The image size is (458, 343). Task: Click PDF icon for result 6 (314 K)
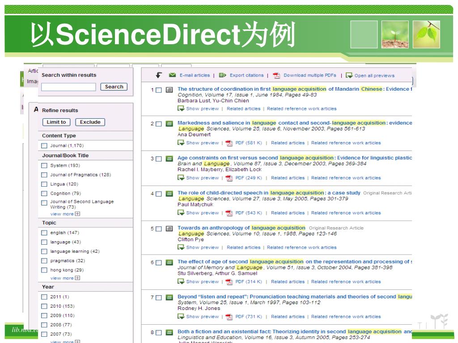pos(229,282)
